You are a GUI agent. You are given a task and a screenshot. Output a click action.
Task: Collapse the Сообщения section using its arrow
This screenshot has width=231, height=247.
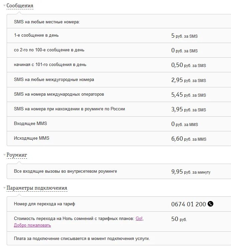(x=4, y=6)
